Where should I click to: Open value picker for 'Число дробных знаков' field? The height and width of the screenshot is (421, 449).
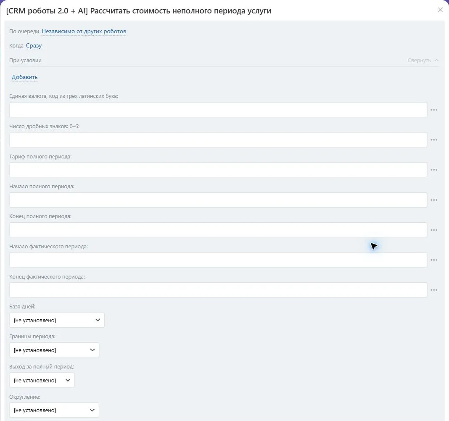[434, 140]
